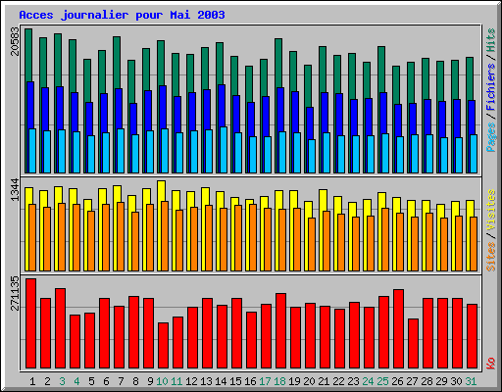Select the red Ko bar for day 1
The height and width of the screenshot is (392, 502).
[x=30, y=323]
